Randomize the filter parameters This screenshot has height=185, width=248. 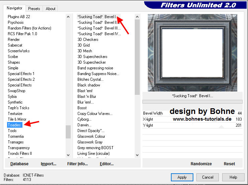201,164
